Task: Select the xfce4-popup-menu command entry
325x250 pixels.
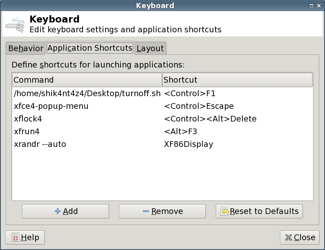Action: click(x=51, y=106)
